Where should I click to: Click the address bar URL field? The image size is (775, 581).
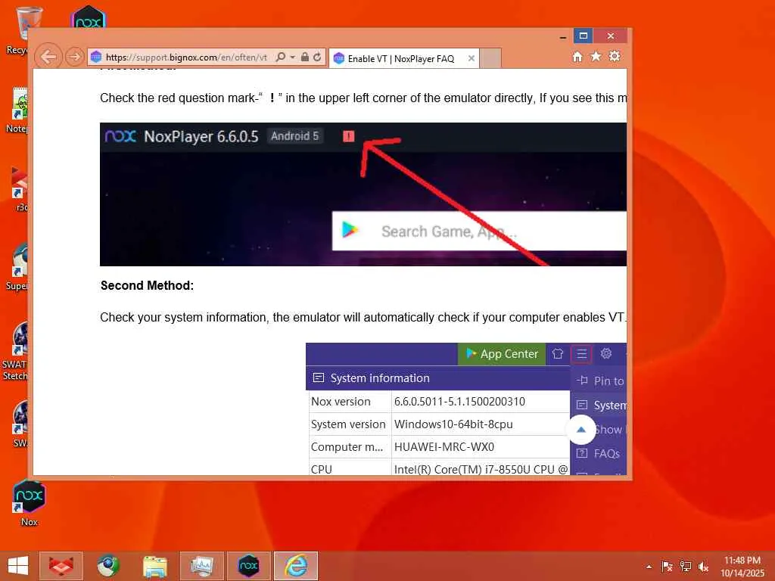[186, 57]
